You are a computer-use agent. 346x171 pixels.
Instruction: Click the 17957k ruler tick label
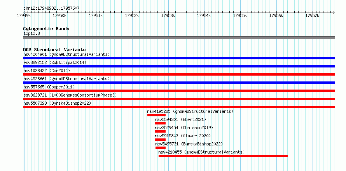pos(312,16)
